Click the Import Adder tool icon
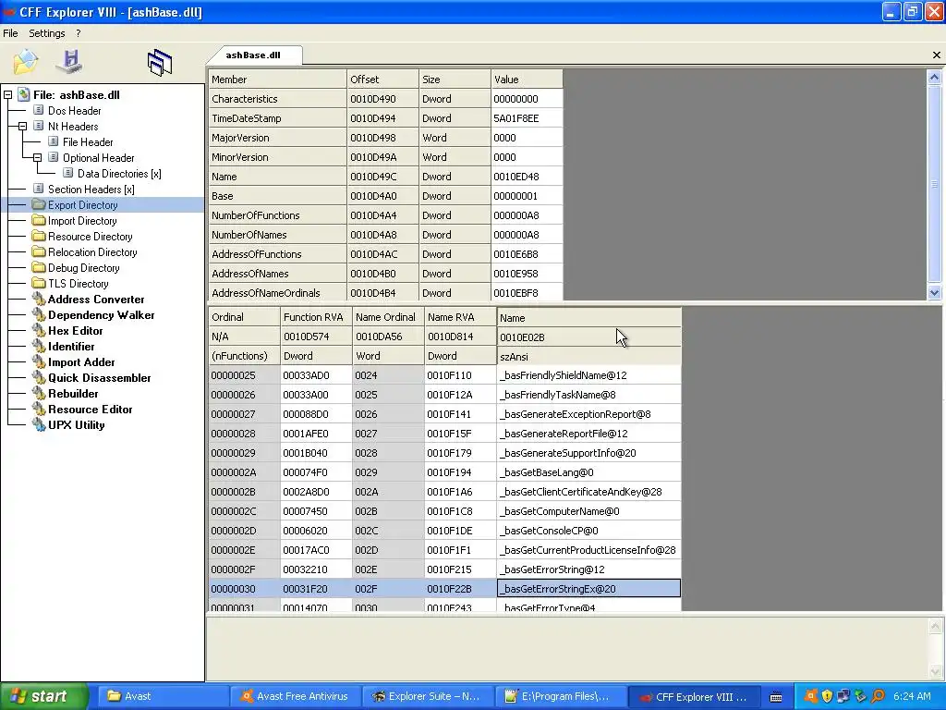 (x=39, y=361)
